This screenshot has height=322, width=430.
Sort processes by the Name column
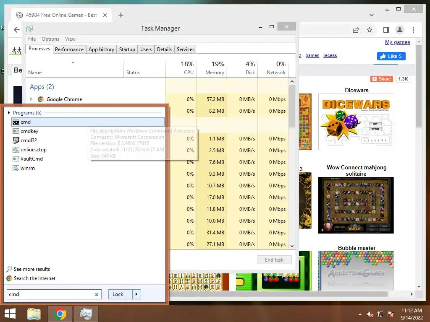pos(75,68)
